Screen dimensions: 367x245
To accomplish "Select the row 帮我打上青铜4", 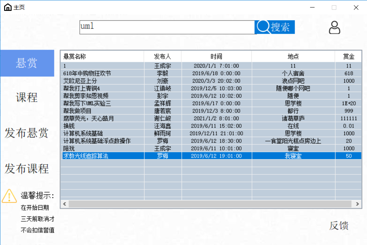I will coord(211,89).
